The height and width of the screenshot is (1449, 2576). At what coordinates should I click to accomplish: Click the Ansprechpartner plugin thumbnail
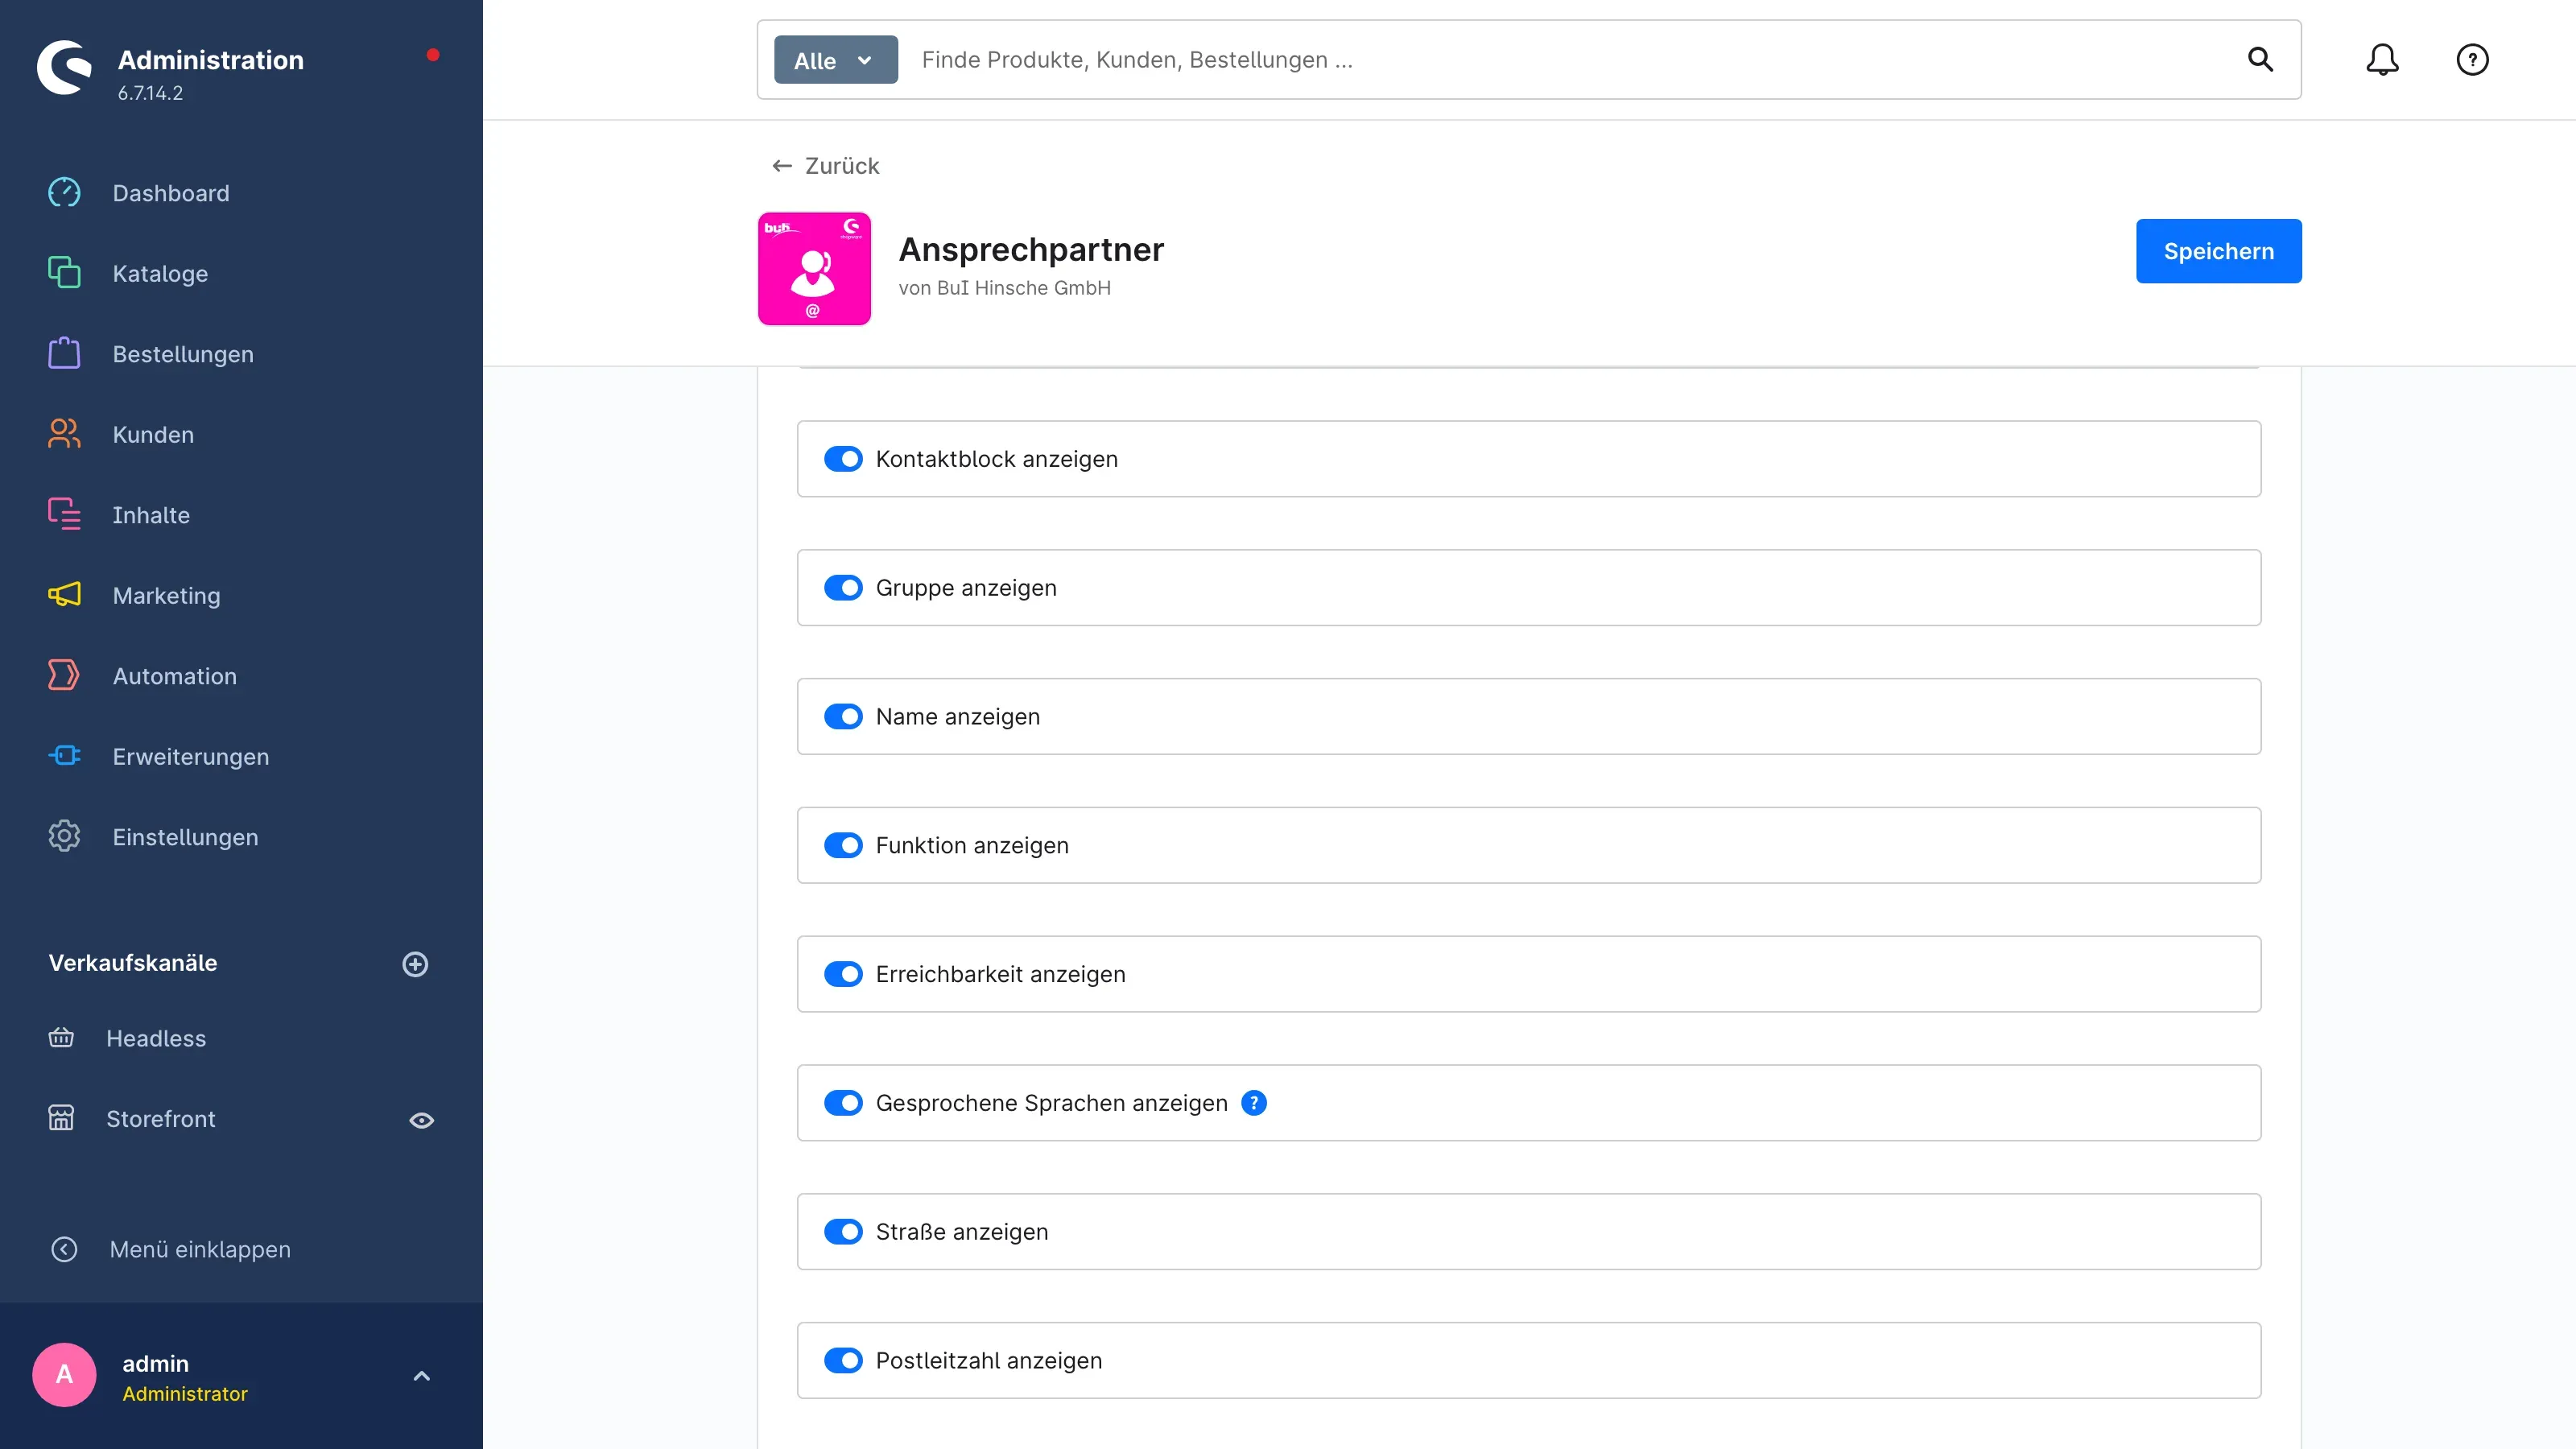[814, 268]
